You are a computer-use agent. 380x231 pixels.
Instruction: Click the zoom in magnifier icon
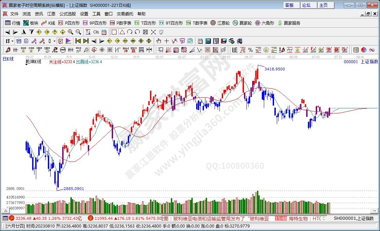coord(70,32)
